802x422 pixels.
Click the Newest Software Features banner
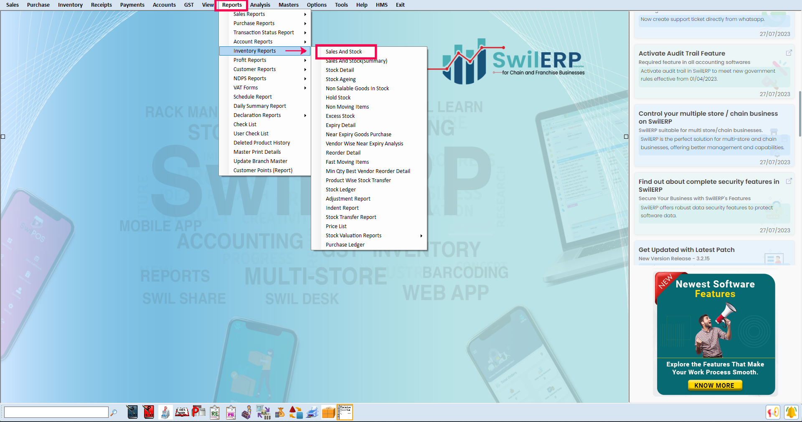click(716, 334)
